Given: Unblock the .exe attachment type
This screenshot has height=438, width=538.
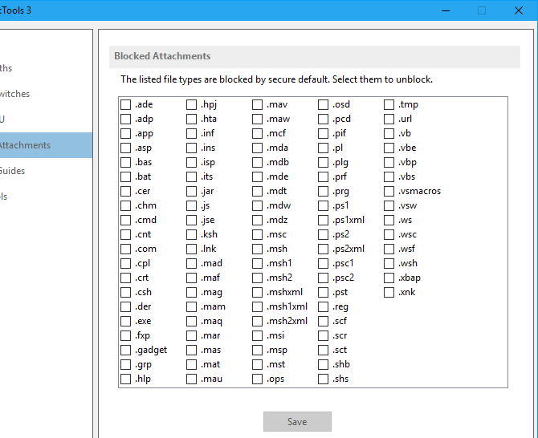Looking at the screenshot, I should [125, 321].
